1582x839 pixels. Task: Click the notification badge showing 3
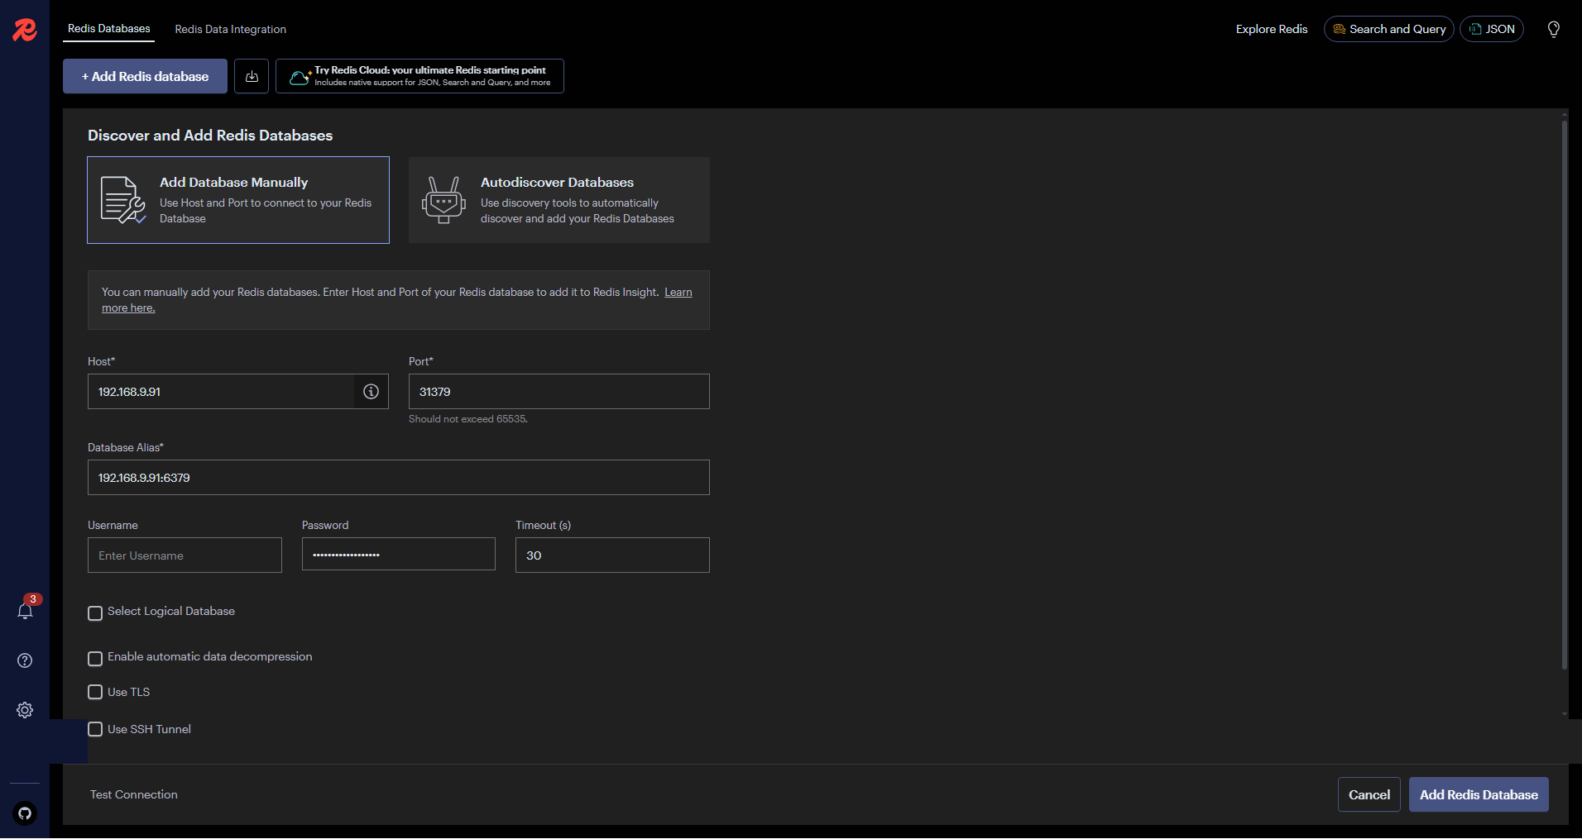33,599
